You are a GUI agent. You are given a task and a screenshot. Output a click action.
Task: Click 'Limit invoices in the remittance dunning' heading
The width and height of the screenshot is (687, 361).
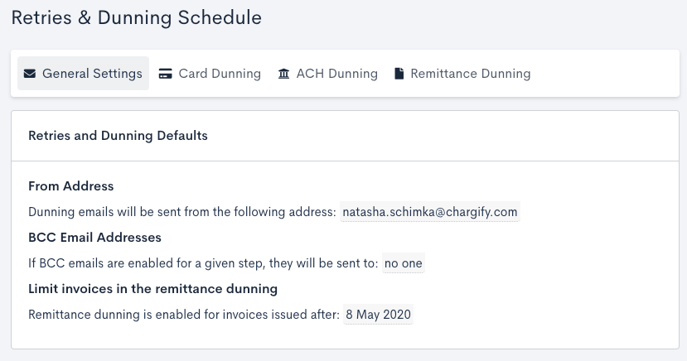point(152,289)
